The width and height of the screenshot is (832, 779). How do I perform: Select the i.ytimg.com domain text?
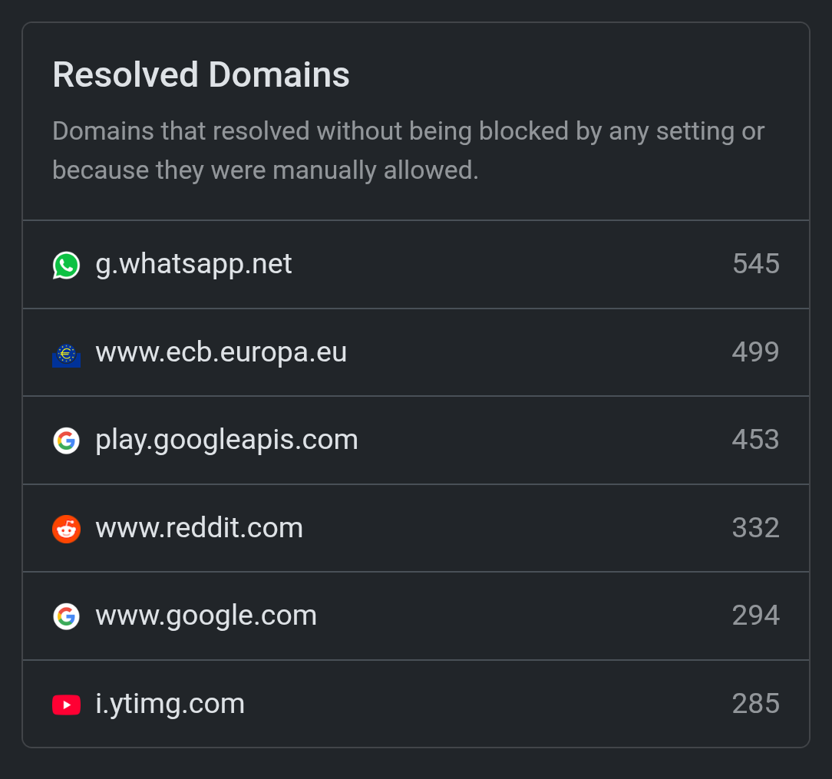[170, 704]
